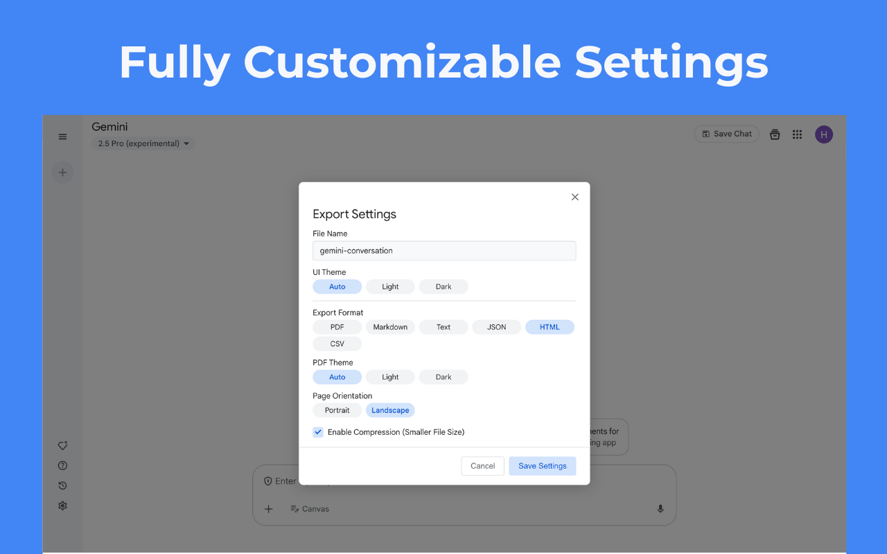
Task: Open the 2.5 Pro (experimental) model dropdown
Action: [x=143, y=143]
